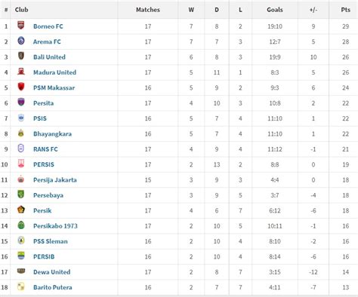Click the Borneo FC club crest
The image size is (358, 297).
[x=21, y=26]
